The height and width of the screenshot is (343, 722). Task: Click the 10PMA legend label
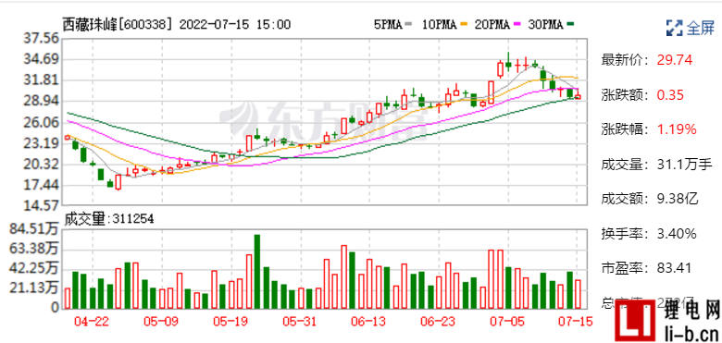pyautogui.click(x=439, y=25)
